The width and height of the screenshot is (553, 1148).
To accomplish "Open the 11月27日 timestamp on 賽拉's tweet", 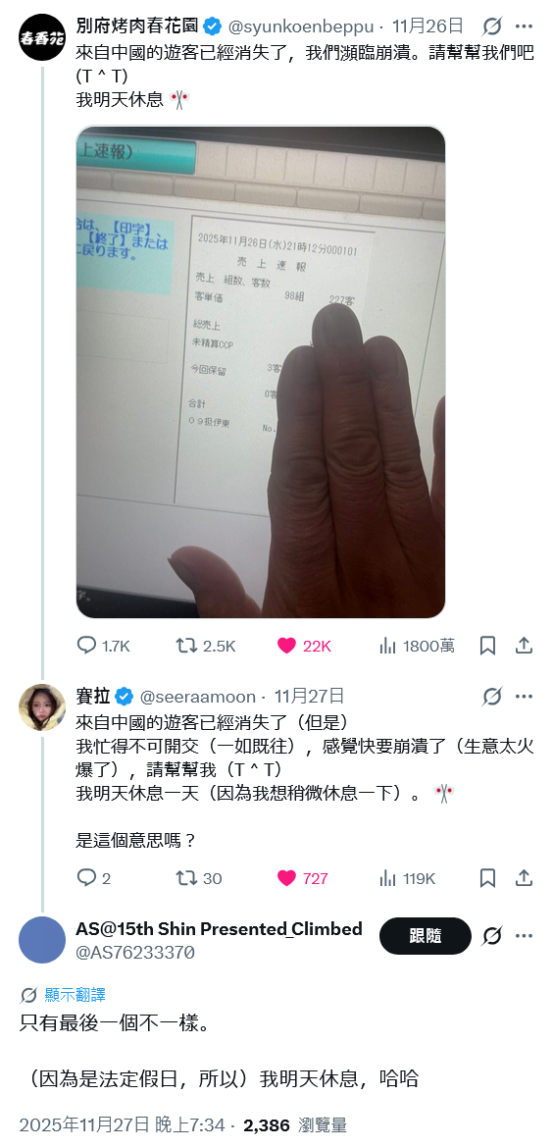I will click(x=310, y=697).
